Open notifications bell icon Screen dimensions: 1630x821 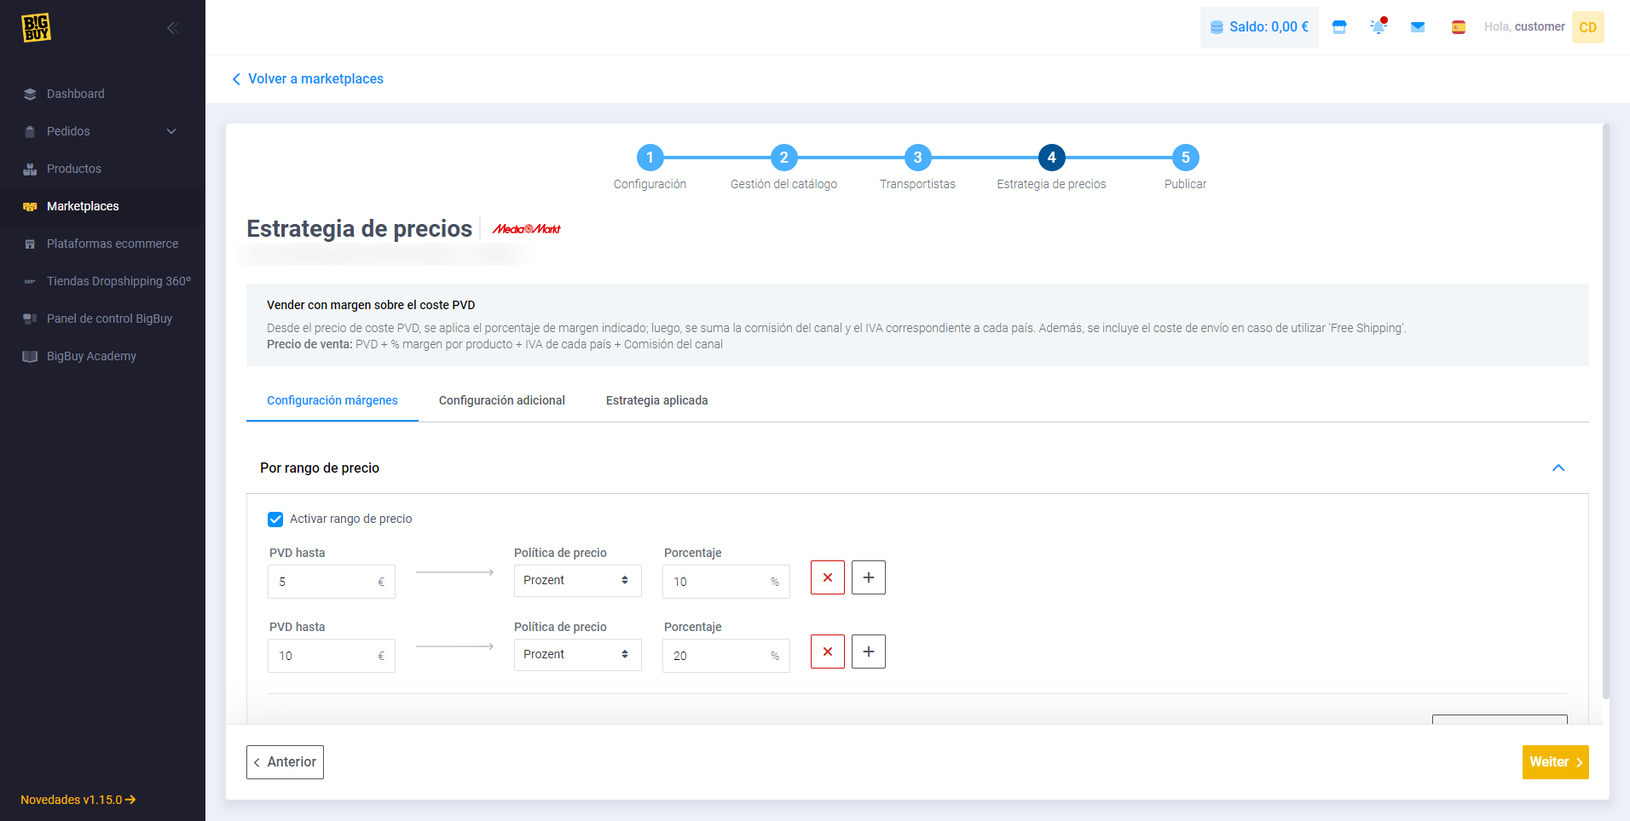click(x=1378, y=27)
